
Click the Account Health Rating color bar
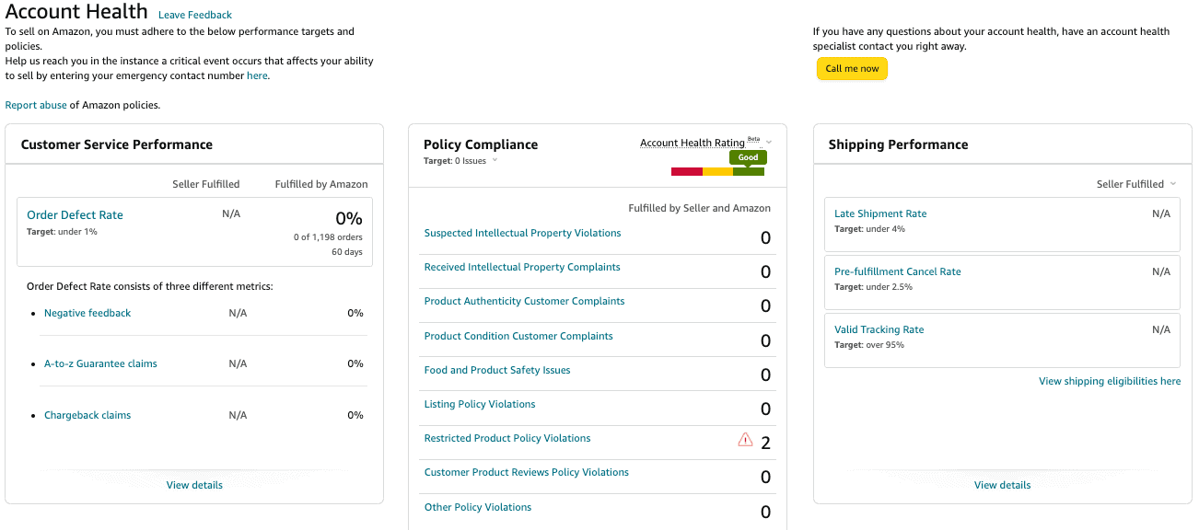pos(717,171)
